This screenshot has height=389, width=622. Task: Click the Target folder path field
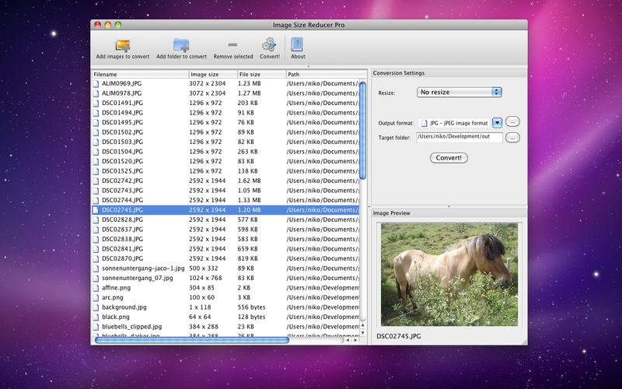click(459, 137)
